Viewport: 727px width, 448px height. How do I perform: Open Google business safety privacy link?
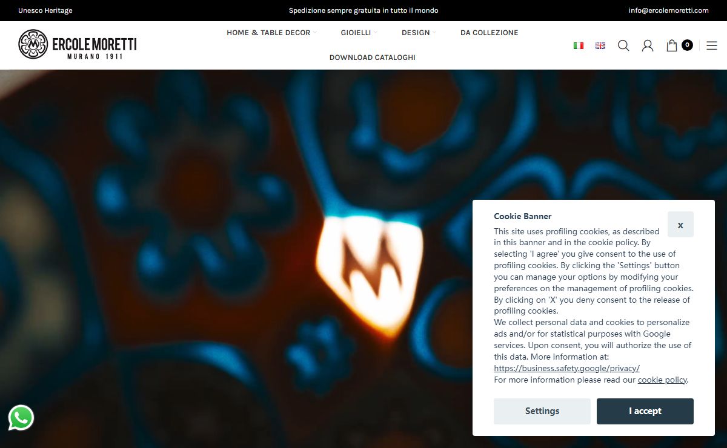pos(567,368)
